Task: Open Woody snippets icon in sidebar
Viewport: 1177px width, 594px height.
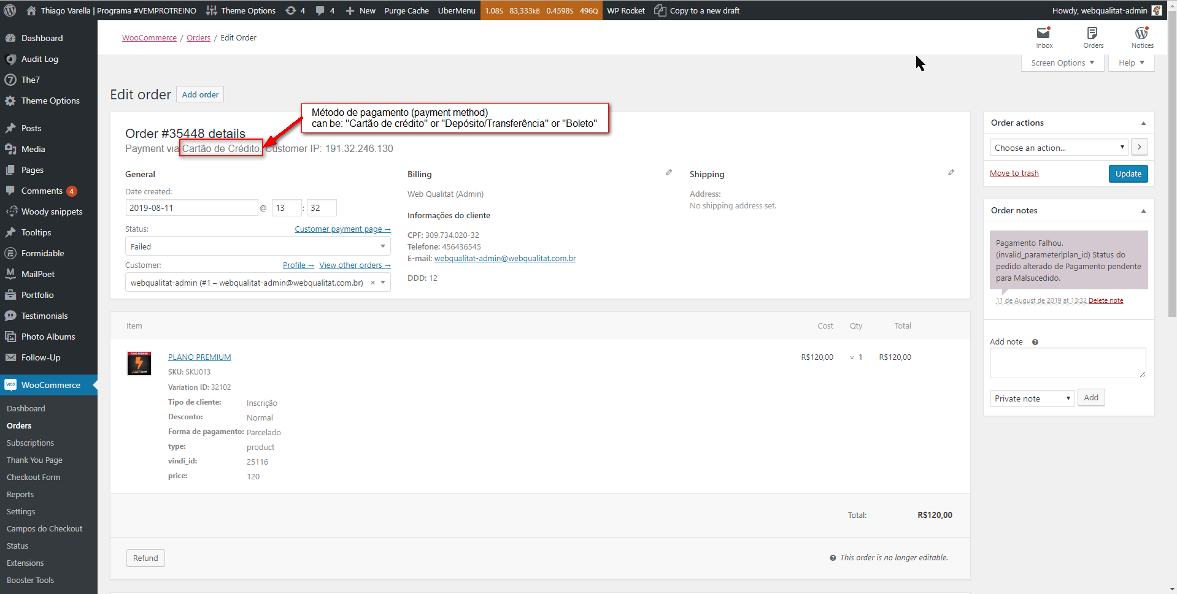Action: (x=10, y=211)
